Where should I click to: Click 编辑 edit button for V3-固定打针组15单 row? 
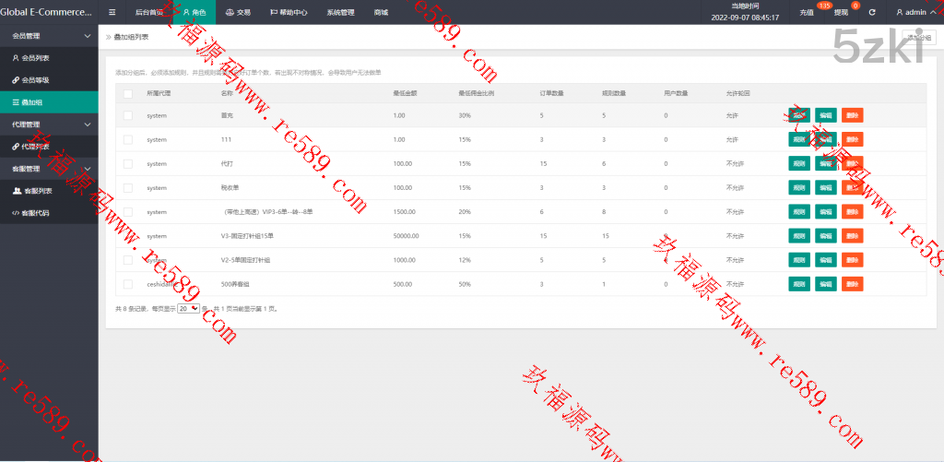pos(825,236)
